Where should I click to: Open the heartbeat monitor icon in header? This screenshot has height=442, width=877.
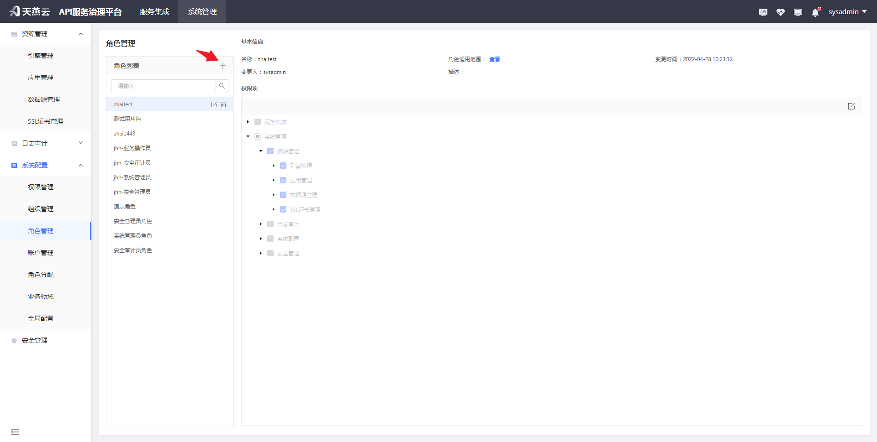point(781,12)
